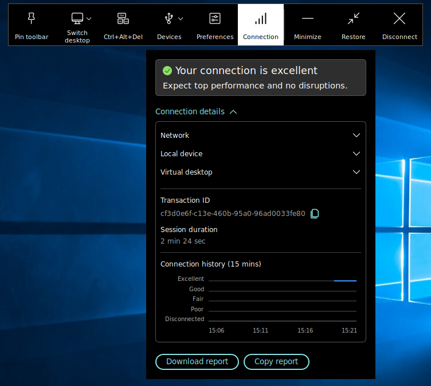This screenshot has width=431, height=386.
Task: Open the Devices dropdown arrow
Action: tap(181, 18)
